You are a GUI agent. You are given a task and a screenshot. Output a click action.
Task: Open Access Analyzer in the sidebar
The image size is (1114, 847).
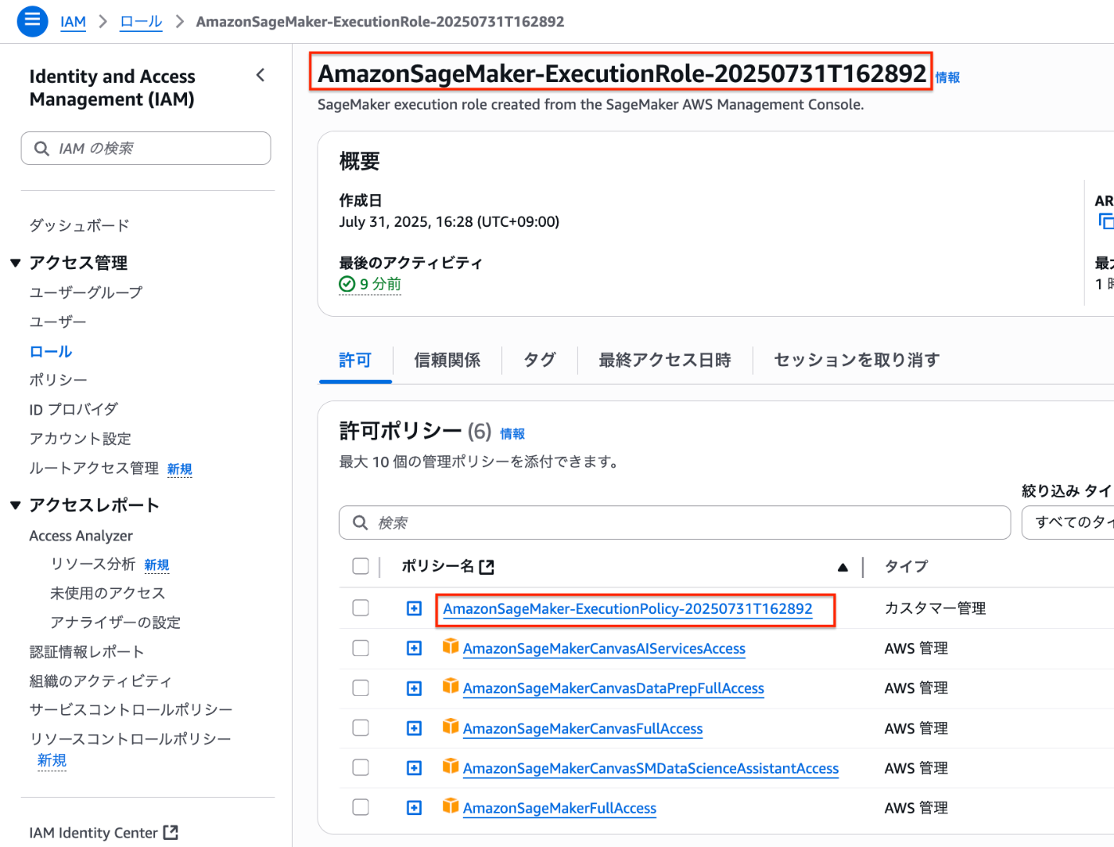click(81, 536)
